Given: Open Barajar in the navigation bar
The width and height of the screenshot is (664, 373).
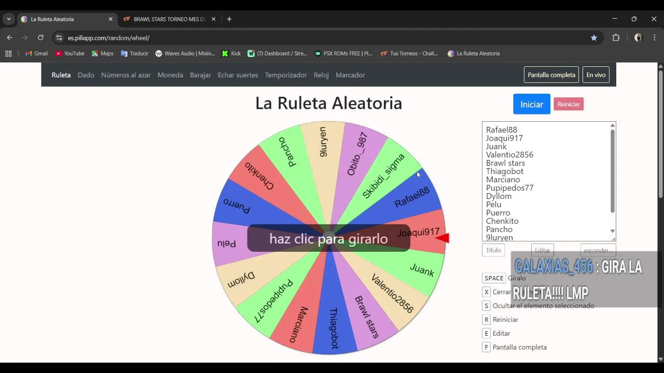Looking at the screenshot, I should point(200,75).
